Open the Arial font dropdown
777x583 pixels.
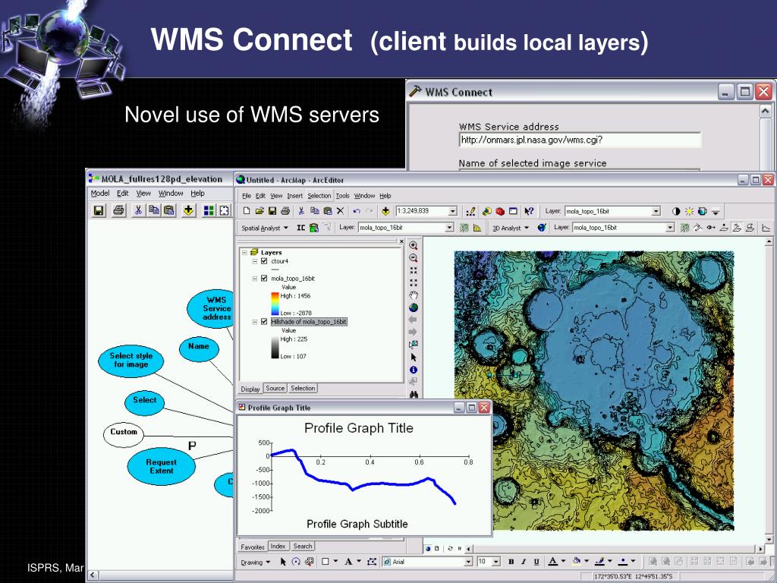468,562
